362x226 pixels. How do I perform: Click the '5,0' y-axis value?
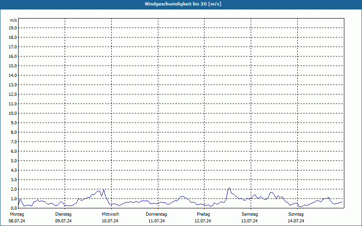pyautogui.click(x=14, y=161)
